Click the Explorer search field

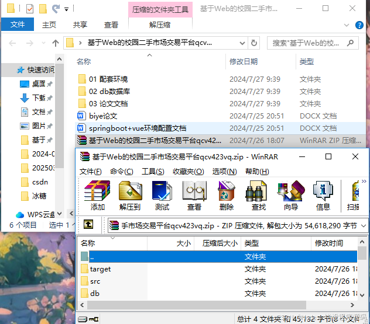coord(313,43)
